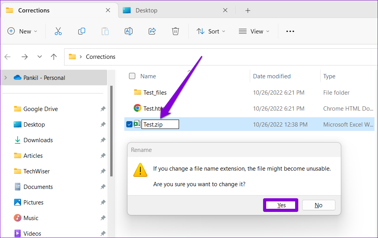This screenshot has width=378, height=238.
Task: Expand the Pankil - Personal tree node
Action: click(6, 78)
